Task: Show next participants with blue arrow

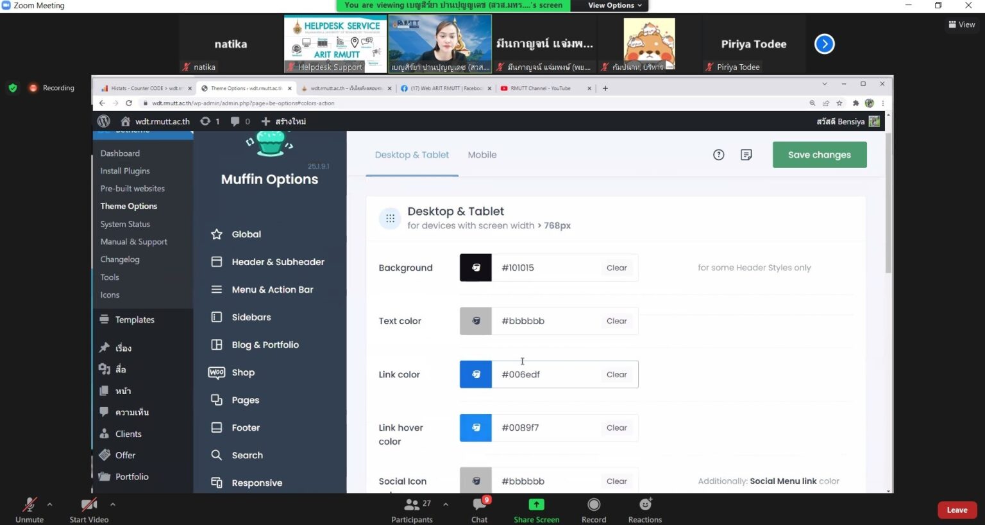Action: point(825,44)
